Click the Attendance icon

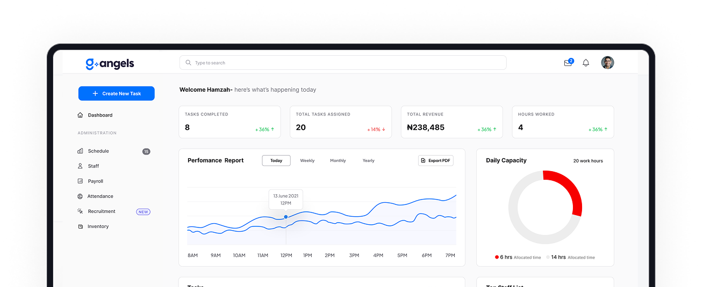pyautogui.click(x=80, y=196)
